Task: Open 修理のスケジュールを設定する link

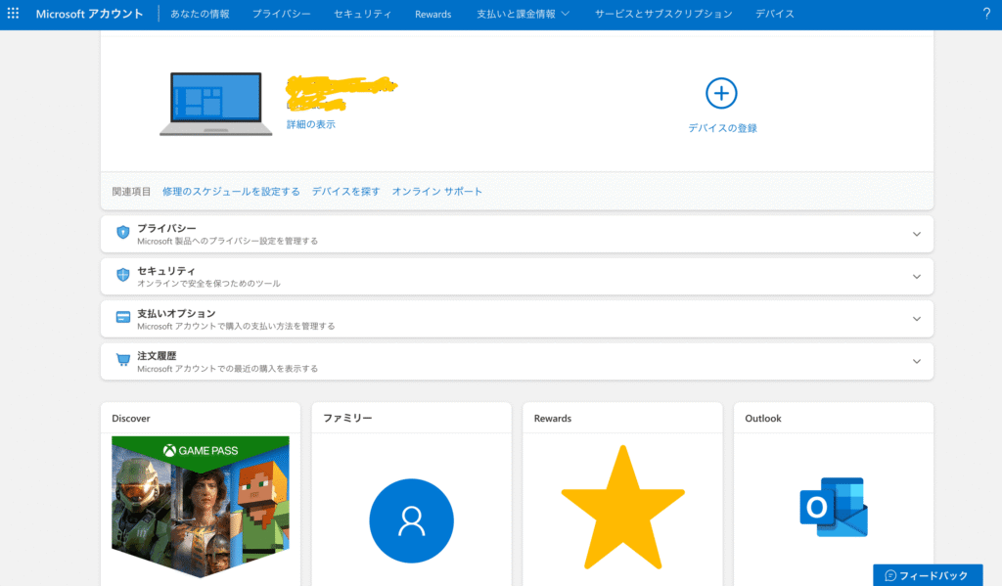Action: tap(231, 192)
